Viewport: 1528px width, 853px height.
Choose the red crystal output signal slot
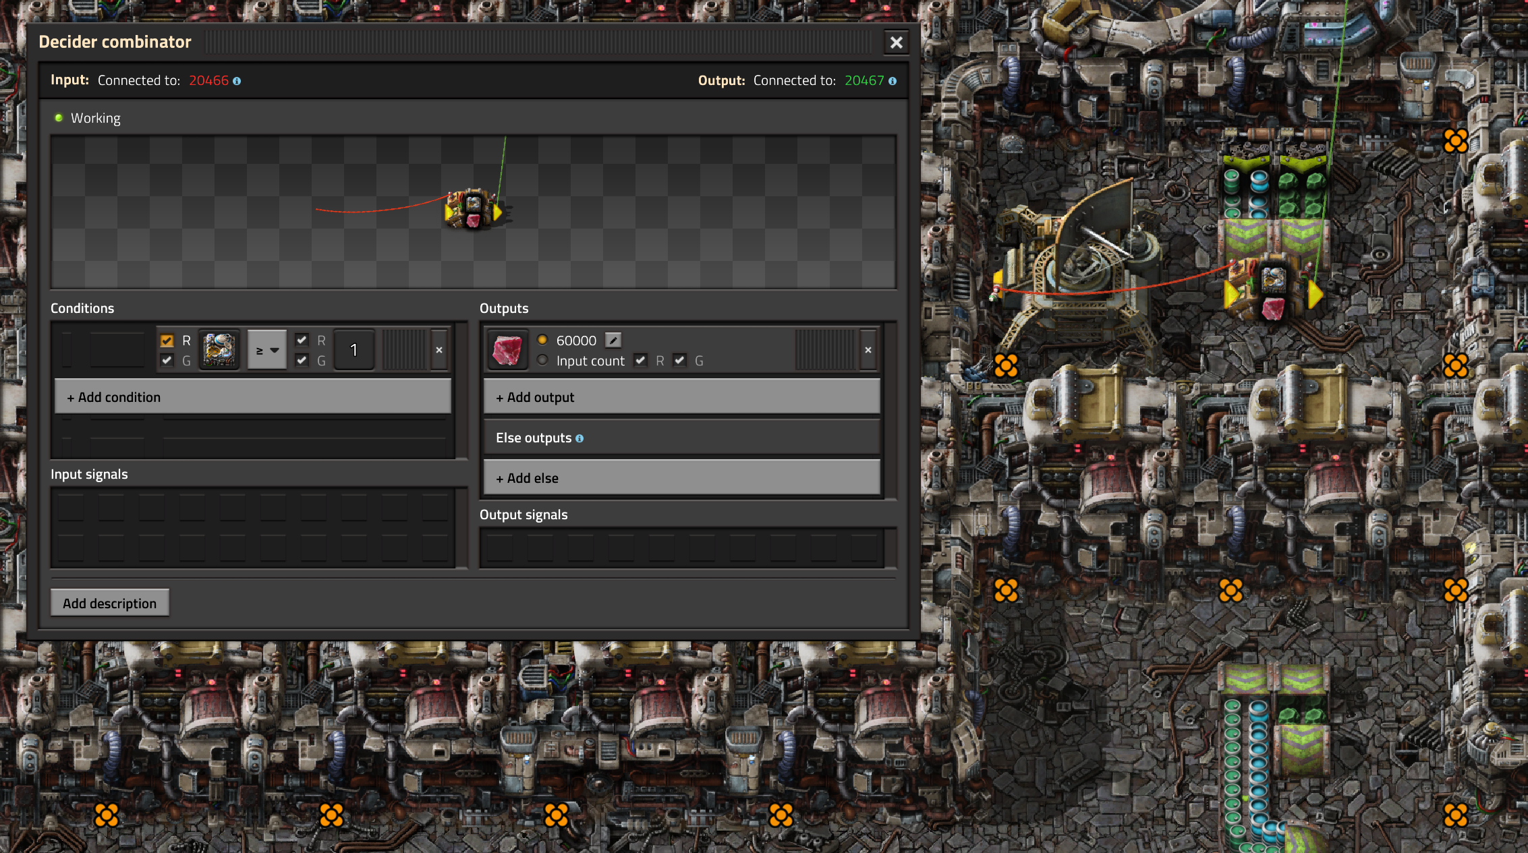[507, 350]
